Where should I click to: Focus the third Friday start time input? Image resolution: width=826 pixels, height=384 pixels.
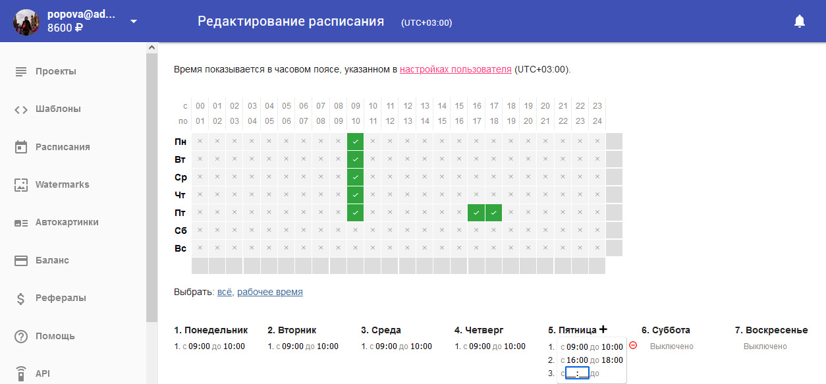tap(577, 373)
